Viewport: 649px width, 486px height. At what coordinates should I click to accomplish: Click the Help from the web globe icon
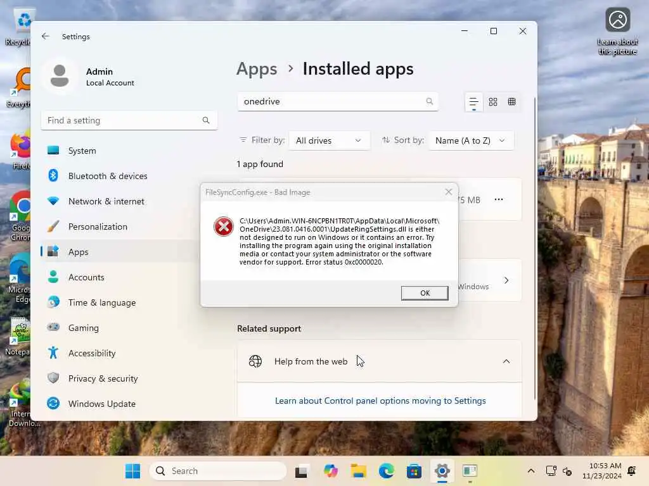255,361
